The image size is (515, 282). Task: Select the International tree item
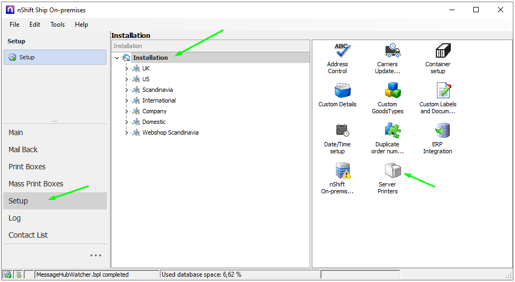pyautogui.click(x=159, y=100)
